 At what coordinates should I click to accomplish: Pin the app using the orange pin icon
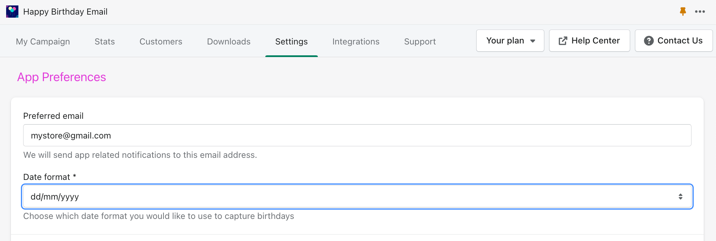coord(683,12)
